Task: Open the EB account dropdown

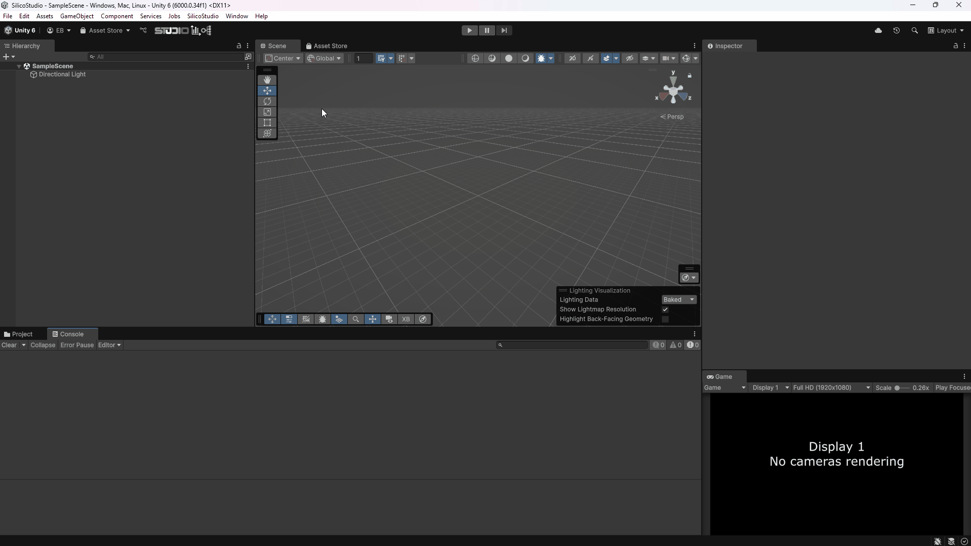Action: point(59,30)
